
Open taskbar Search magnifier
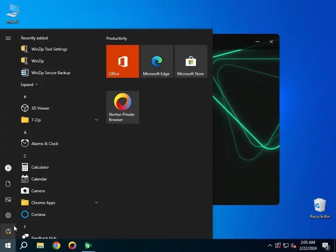click(x=24, y=245)
